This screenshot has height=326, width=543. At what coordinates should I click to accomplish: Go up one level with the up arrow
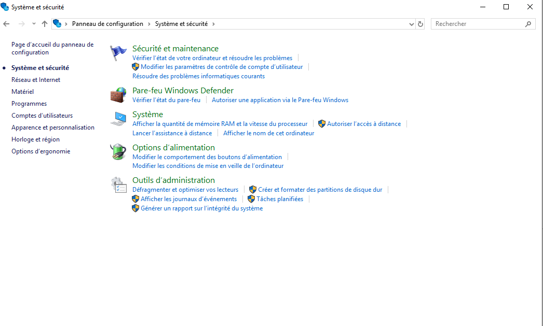tap(44, 24)
